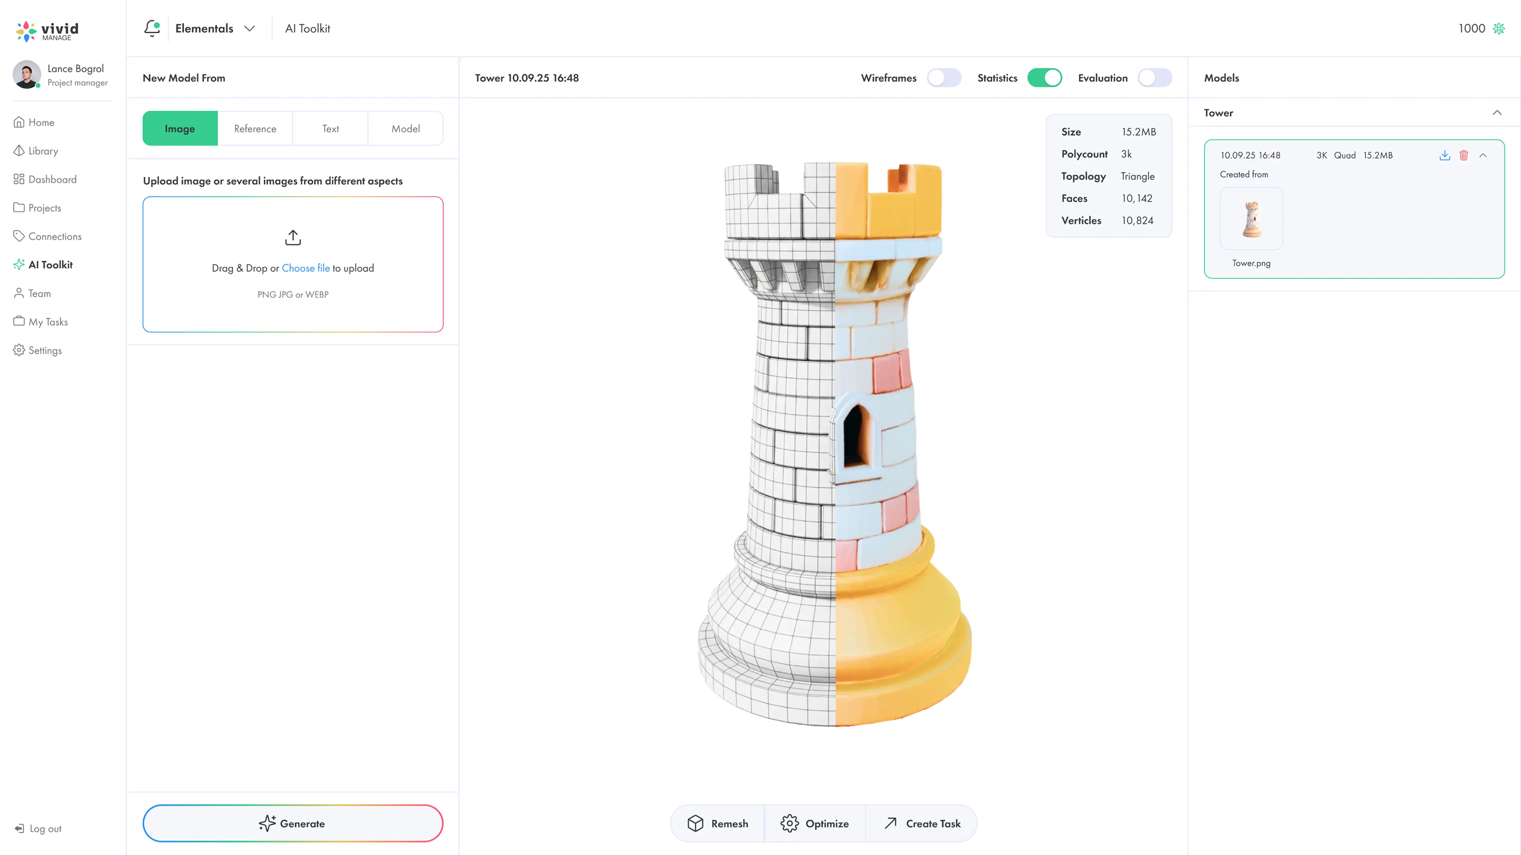Collapse the Tower models section

(1497, 113)
